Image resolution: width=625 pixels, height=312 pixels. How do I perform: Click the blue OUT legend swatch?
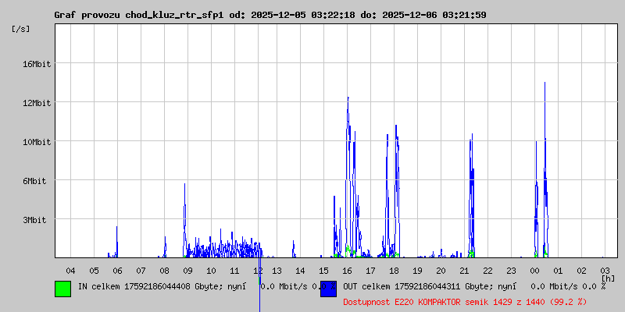[328, 288]
